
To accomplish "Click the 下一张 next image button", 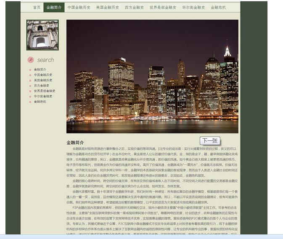I will point(210,141).
